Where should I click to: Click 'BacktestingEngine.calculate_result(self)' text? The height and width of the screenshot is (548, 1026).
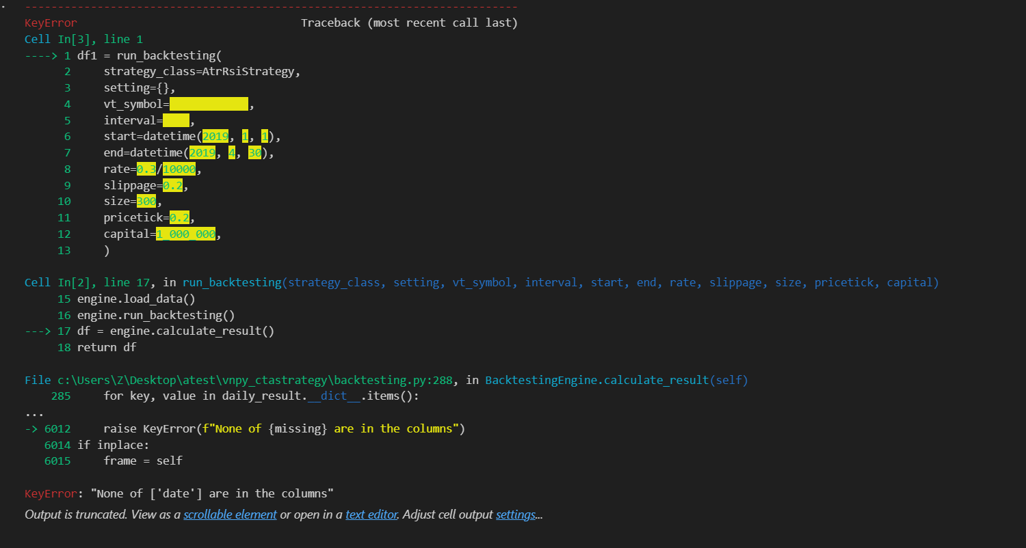tap(616, 380)
